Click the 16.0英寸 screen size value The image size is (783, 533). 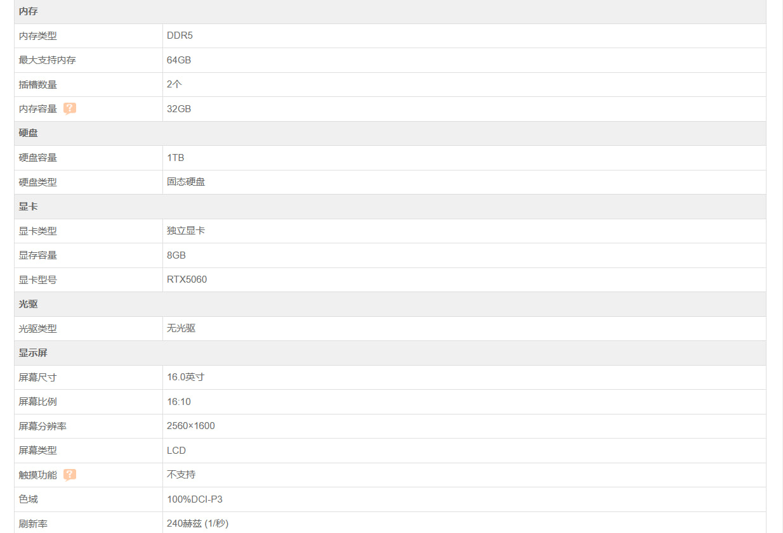(185, 377)
